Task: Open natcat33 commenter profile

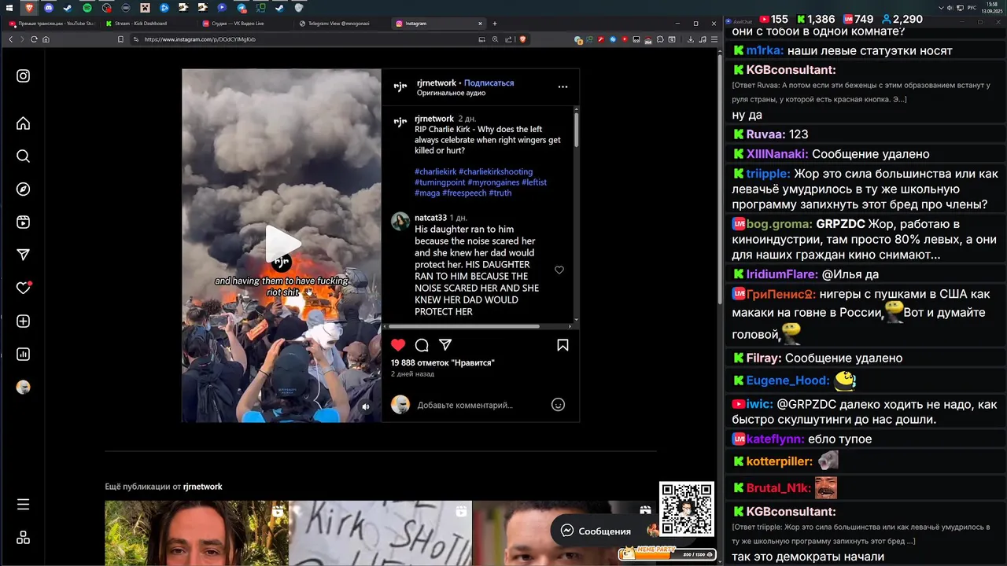Action: [x=430, y=218]
